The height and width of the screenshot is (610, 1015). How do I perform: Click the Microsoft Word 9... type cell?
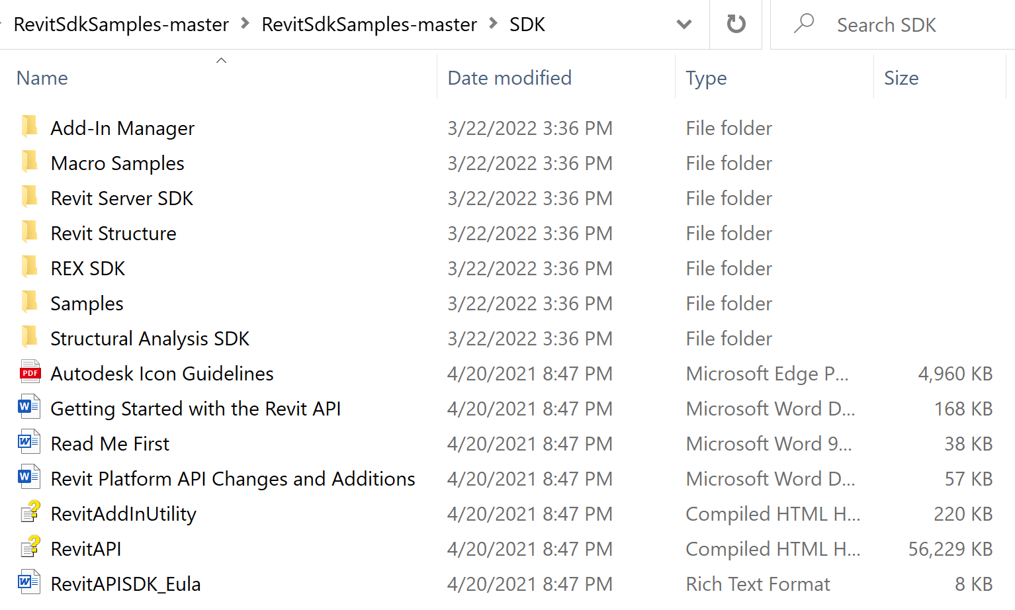point(769,443)
